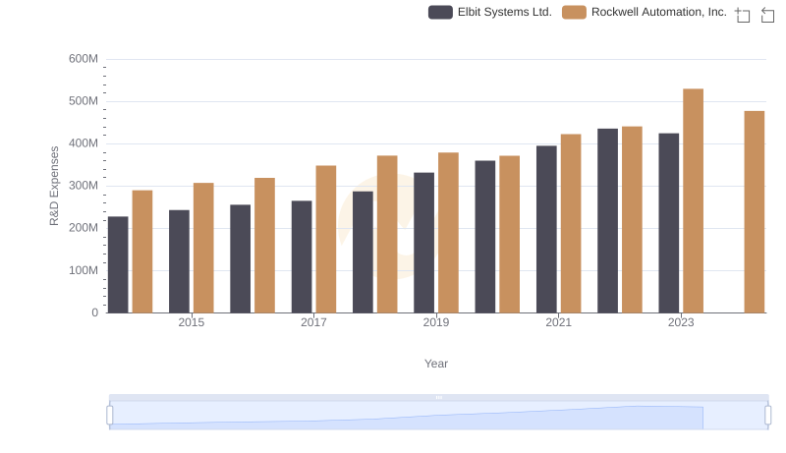786x453 pixels.
Task: Click Rockwell Automation bar for 2021
Action: coord(571,223)
